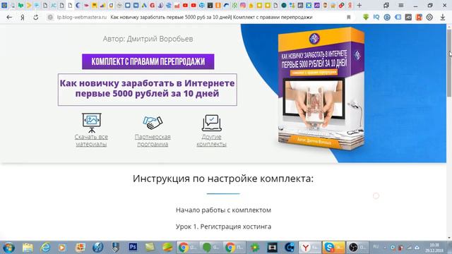
Task: Open media player taskbar icon
Action: [x=62, y=248]
